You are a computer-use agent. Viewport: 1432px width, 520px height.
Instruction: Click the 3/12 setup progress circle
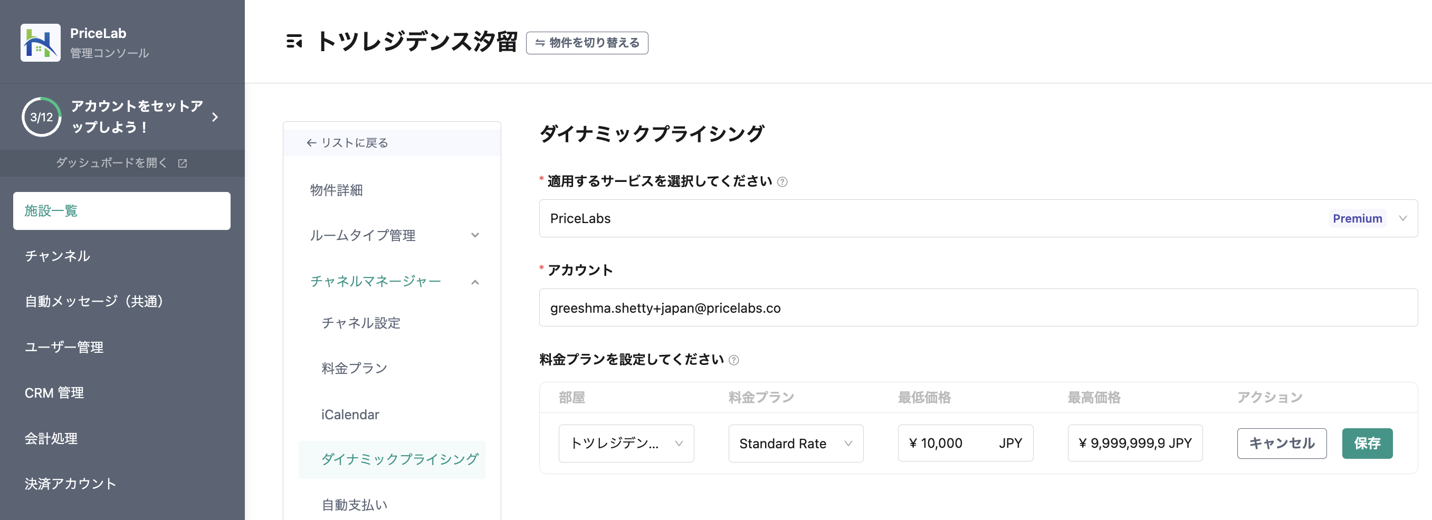click(42, 117)
